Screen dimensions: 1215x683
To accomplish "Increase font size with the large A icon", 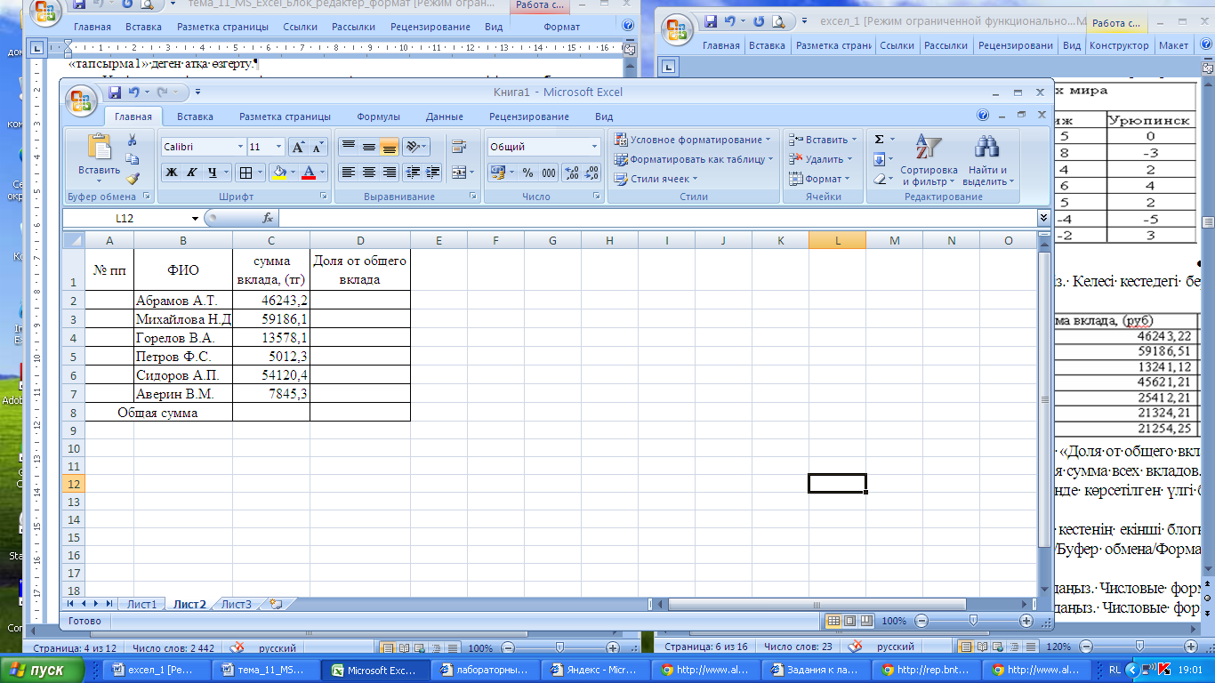I will tap(299, 147).
